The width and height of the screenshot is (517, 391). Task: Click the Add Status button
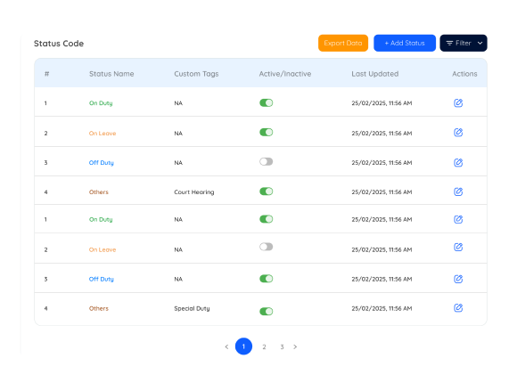coord(405,43)
